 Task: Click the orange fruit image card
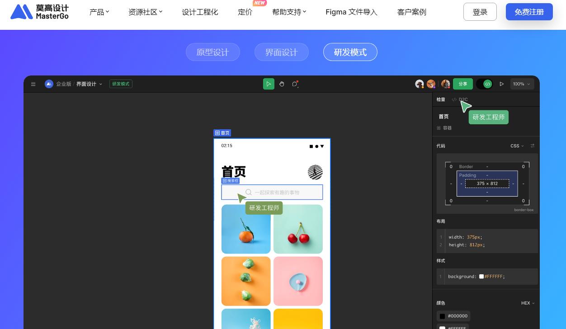246,229
